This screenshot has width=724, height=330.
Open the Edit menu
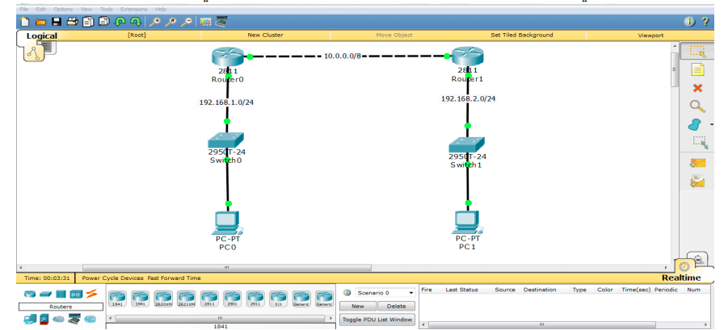click(40, 9)
